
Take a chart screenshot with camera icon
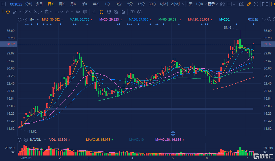click(241, 4)
